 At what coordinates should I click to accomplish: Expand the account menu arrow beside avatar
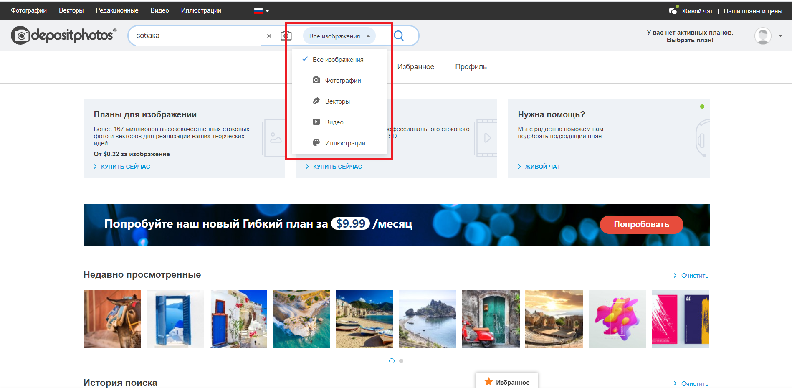tap(780, 36)
